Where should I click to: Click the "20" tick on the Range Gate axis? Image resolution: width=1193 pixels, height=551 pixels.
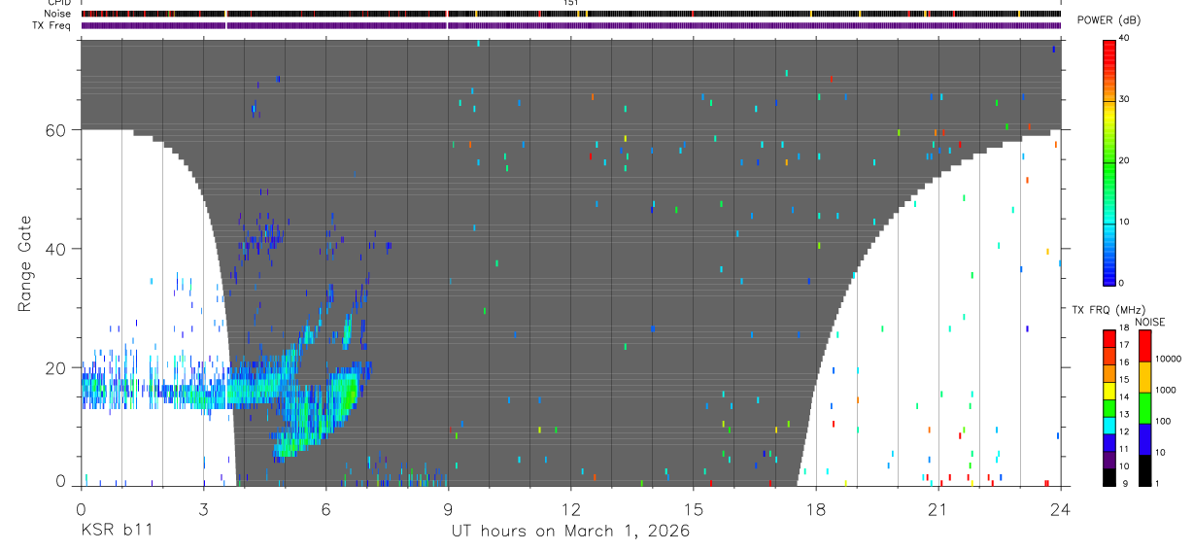(x=55, y=367)
